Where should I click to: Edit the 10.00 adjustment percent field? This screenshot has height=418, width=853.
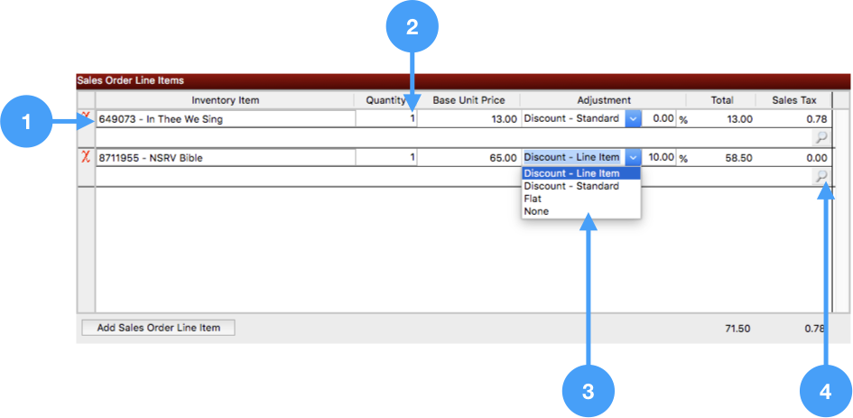(661, 157)
